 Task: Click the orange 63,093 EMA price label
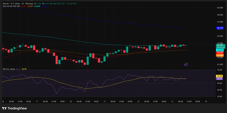[220, 55]
